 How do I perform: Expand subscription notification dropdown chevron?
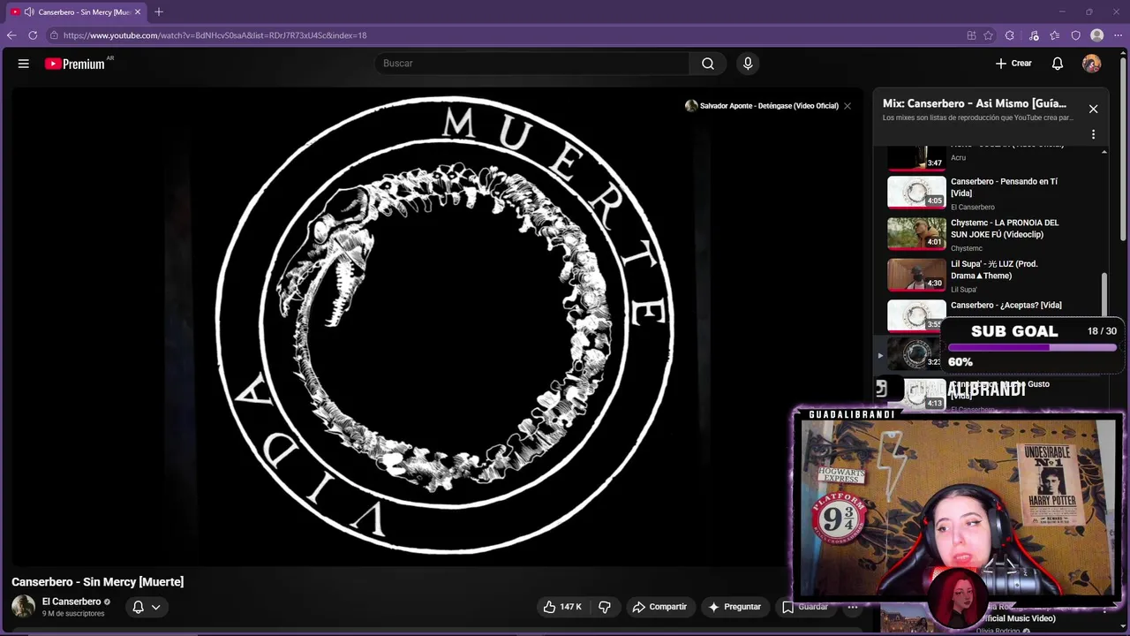(155, 607)
